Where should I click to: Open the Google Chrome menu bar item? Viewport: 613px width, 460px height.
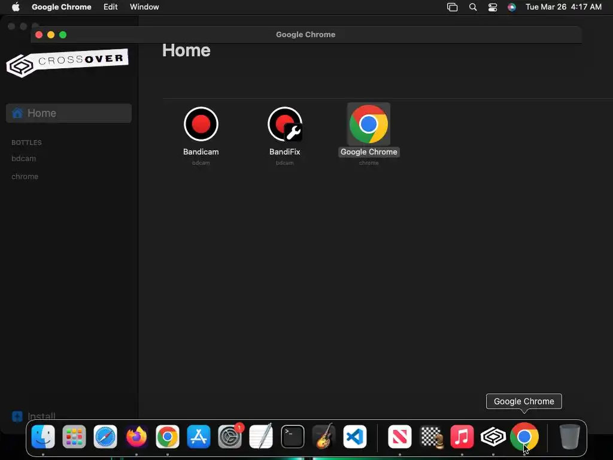click(62, 7)
